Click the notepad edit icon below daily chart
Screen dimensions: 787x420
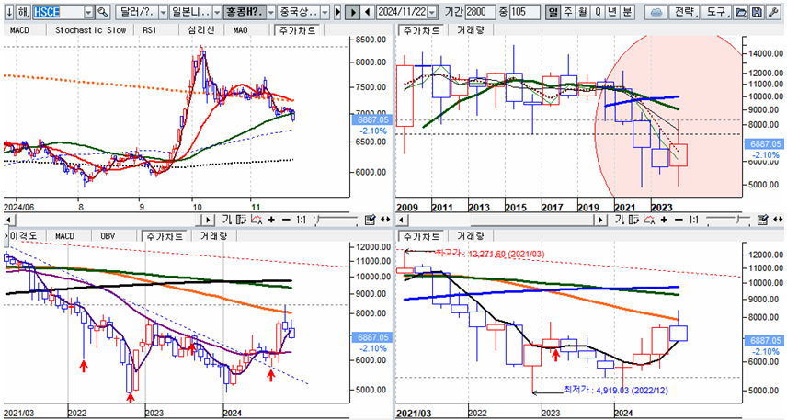coord(370,220)
